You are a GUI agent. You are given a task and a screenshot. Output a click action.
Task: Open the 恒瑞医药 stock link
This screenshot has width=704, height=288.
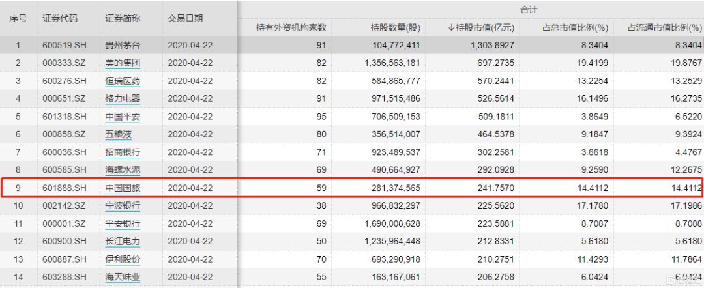[123, 81]
